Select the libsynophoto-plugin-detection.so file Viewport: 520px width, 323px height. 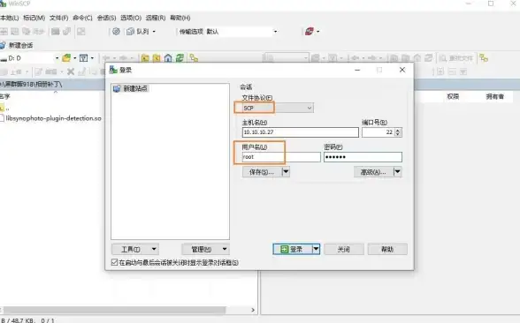tap(51, 118)
